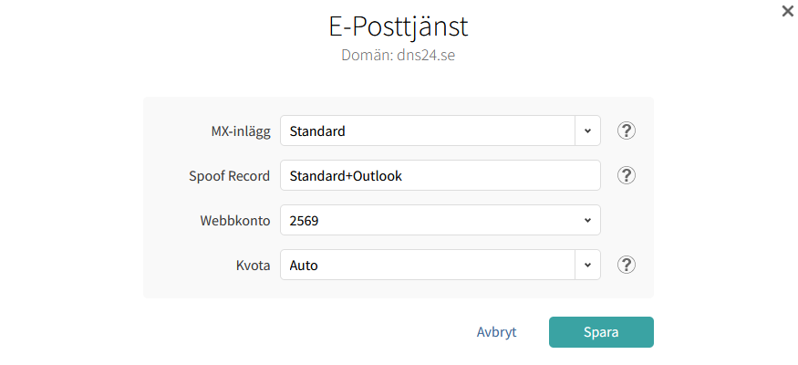Focus the Spoof Record input field
This screenshot has width=798, height=365.
440,175
